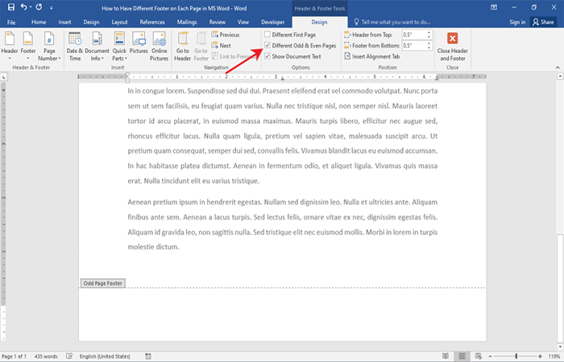The height and width of the screenshot is (362, 564).
Task: Click the zoom slider in status bar
Action: (516, 356)
